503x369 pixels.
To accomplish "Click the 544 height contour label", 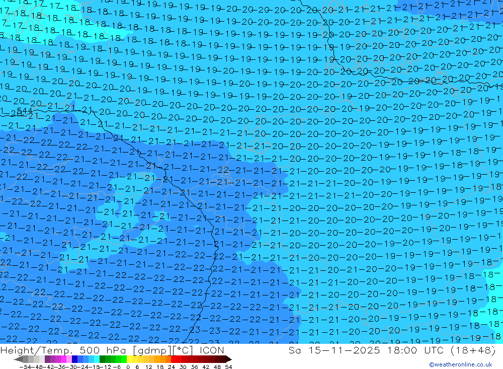I will coord(24,111).
